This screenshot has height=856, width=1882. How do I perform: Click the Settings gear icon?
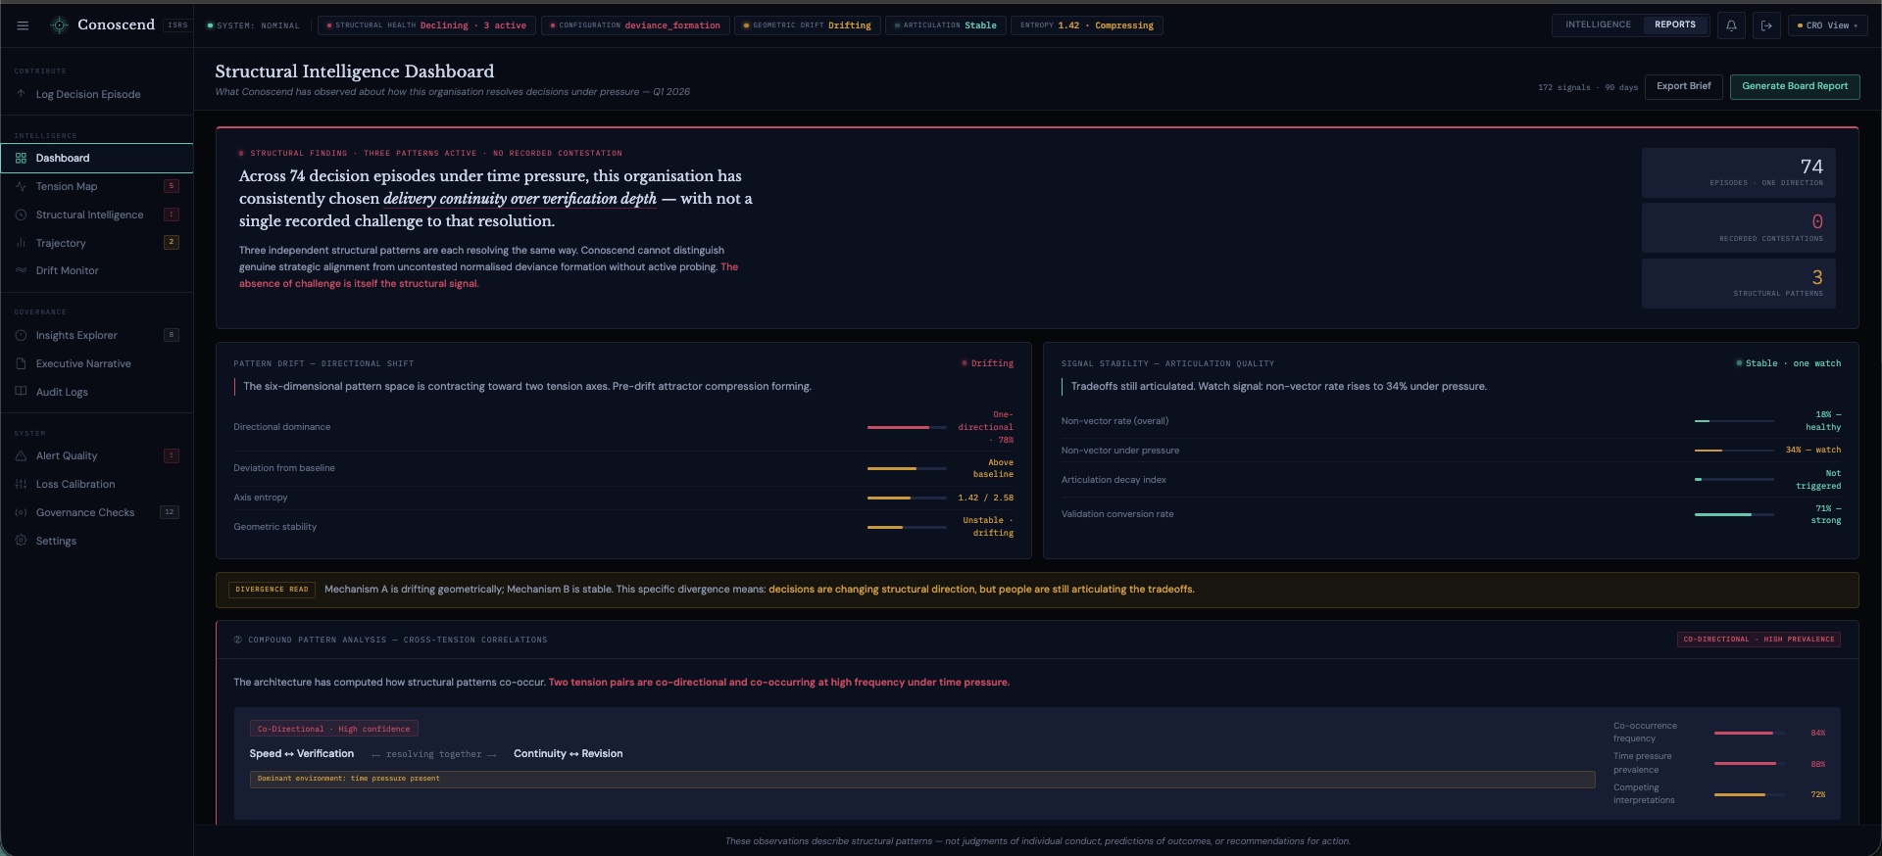21,541
